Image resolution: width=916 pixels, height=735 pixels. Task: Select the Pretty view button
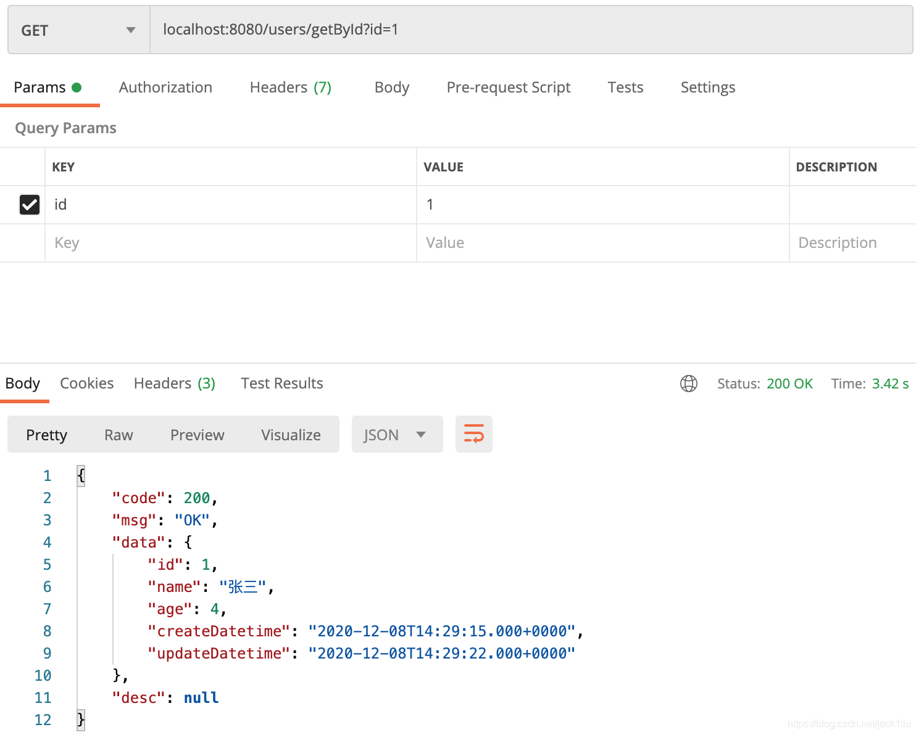pos(46,435)
